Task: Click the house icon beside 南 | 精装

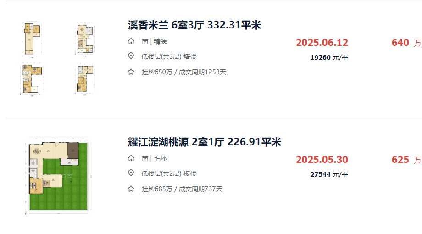Action: [x=131, y=41]
